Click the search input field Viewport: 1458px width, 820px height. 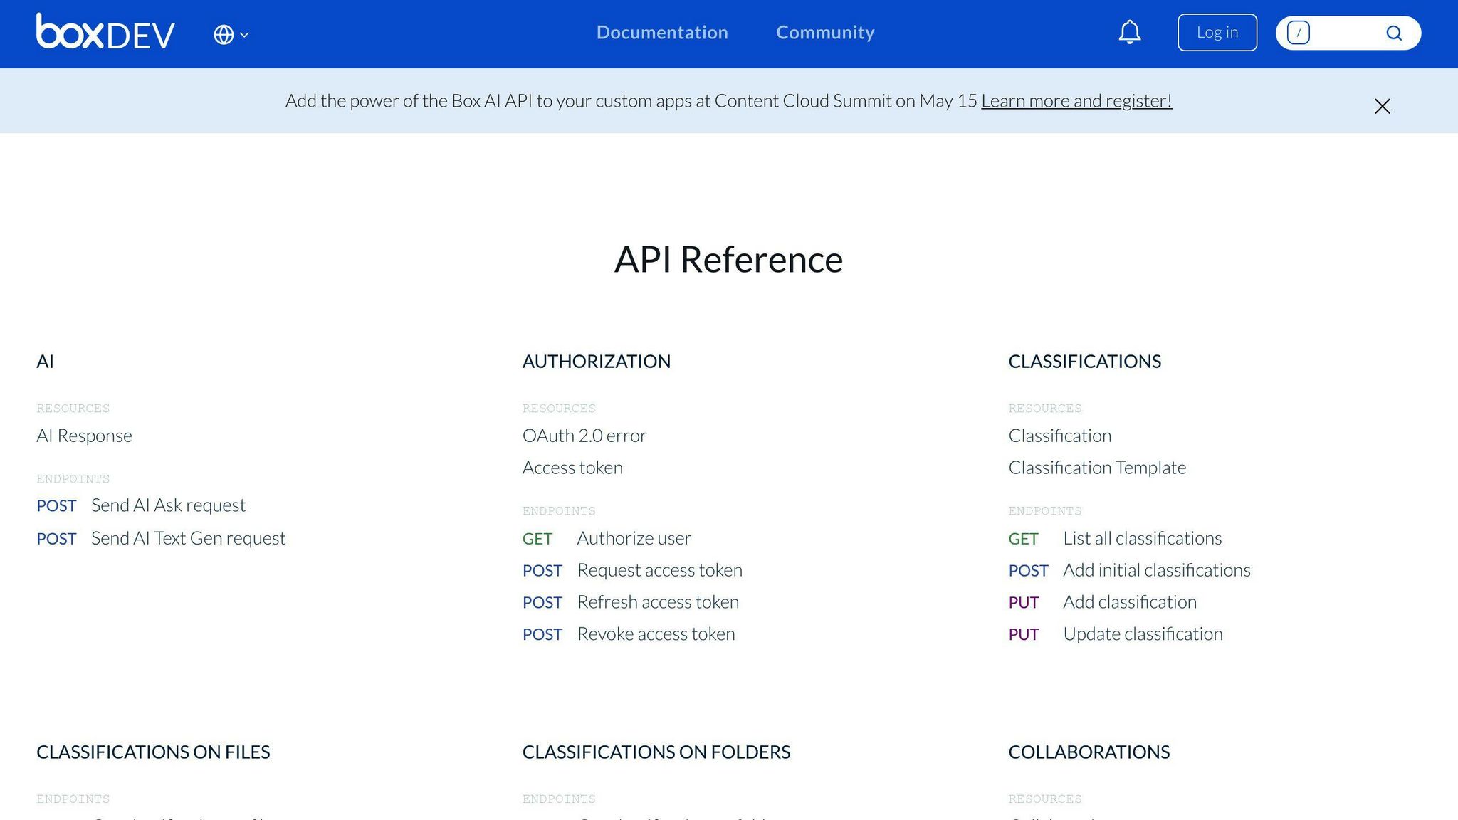coord(1346,32)
